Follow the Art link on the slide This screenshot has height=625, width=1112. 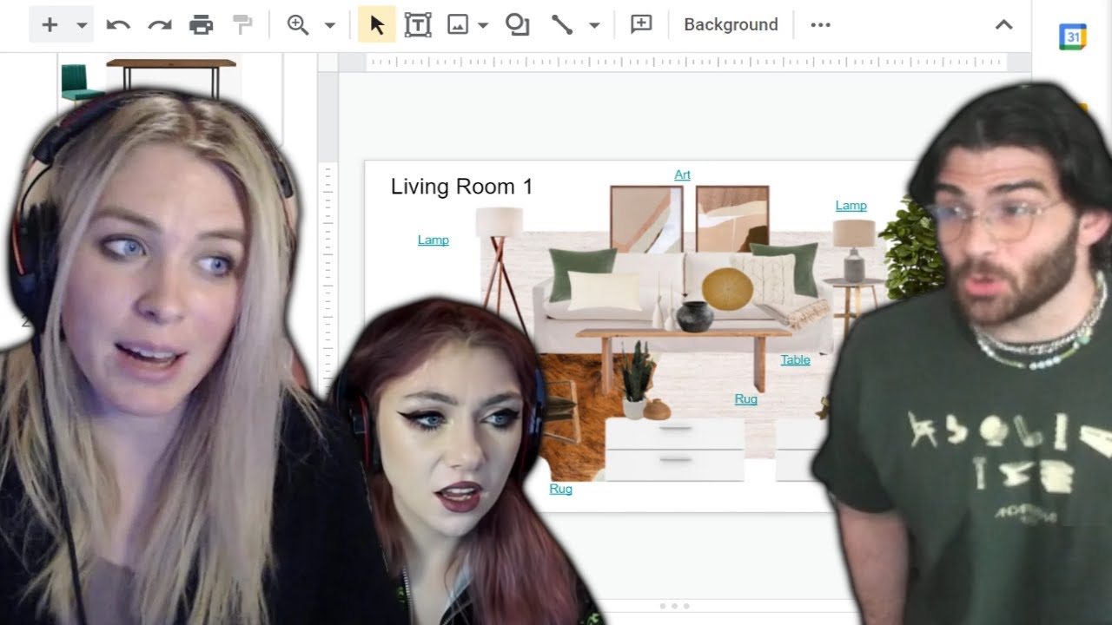pyautogui.click(x=683, y=174)
